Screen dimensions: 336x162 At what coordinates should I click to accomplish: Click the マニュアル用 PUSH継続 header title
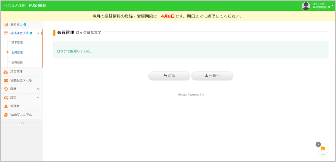[25, 6]
